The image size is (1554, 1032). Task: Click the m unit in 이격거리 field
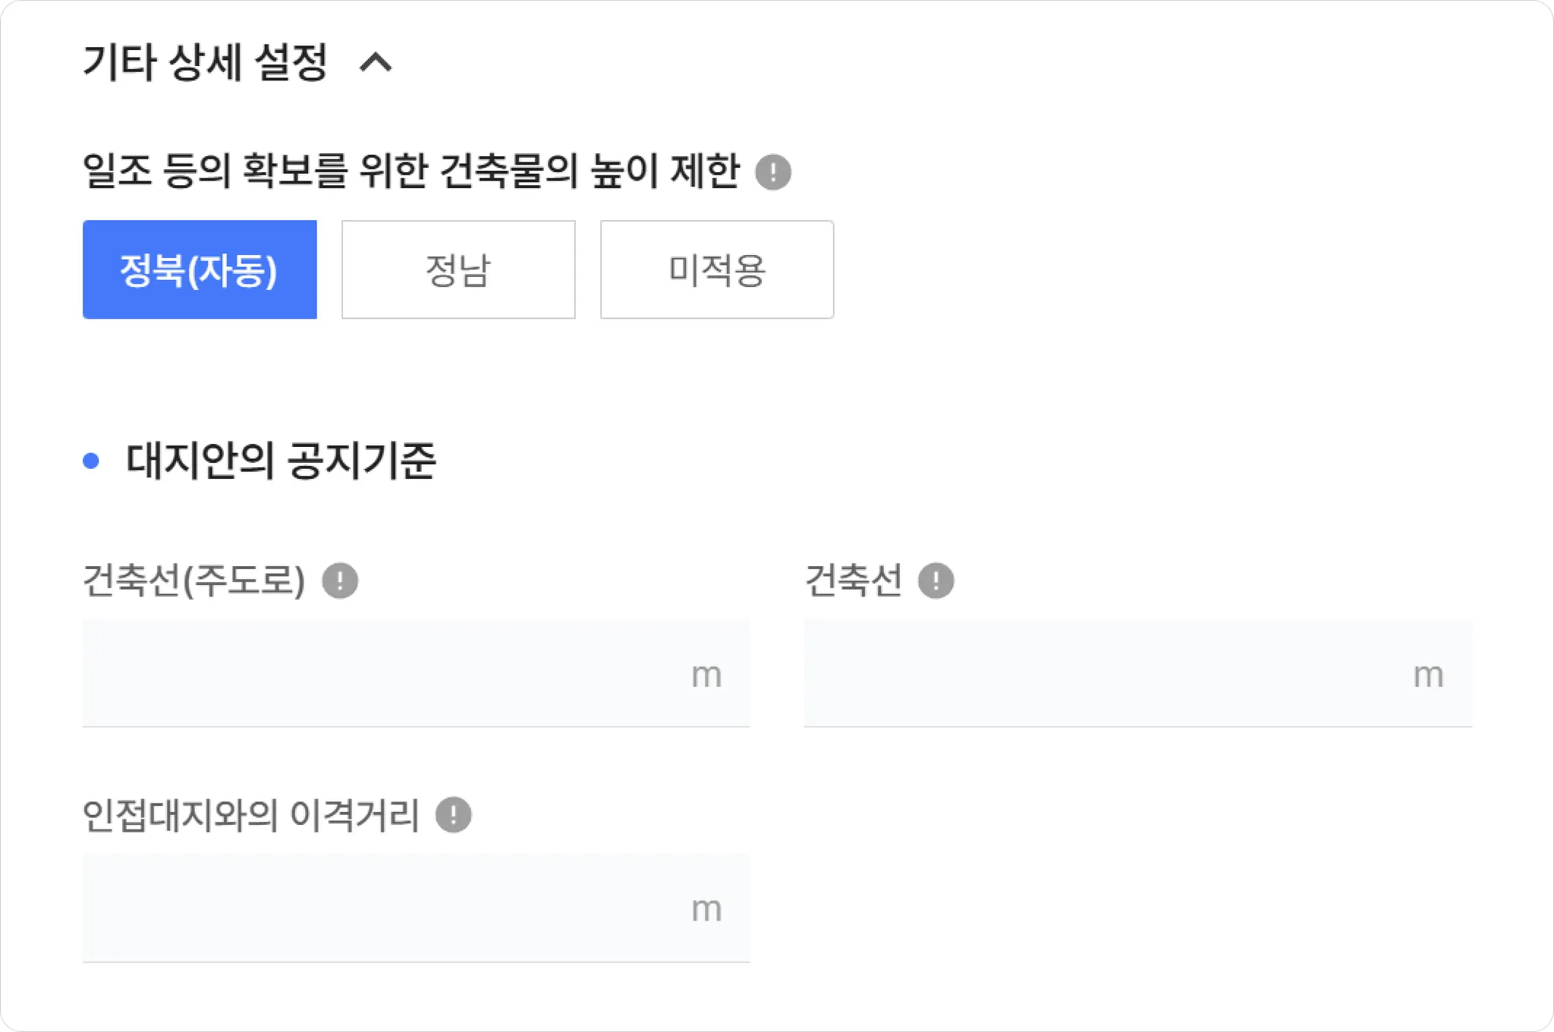coord(706,909)
